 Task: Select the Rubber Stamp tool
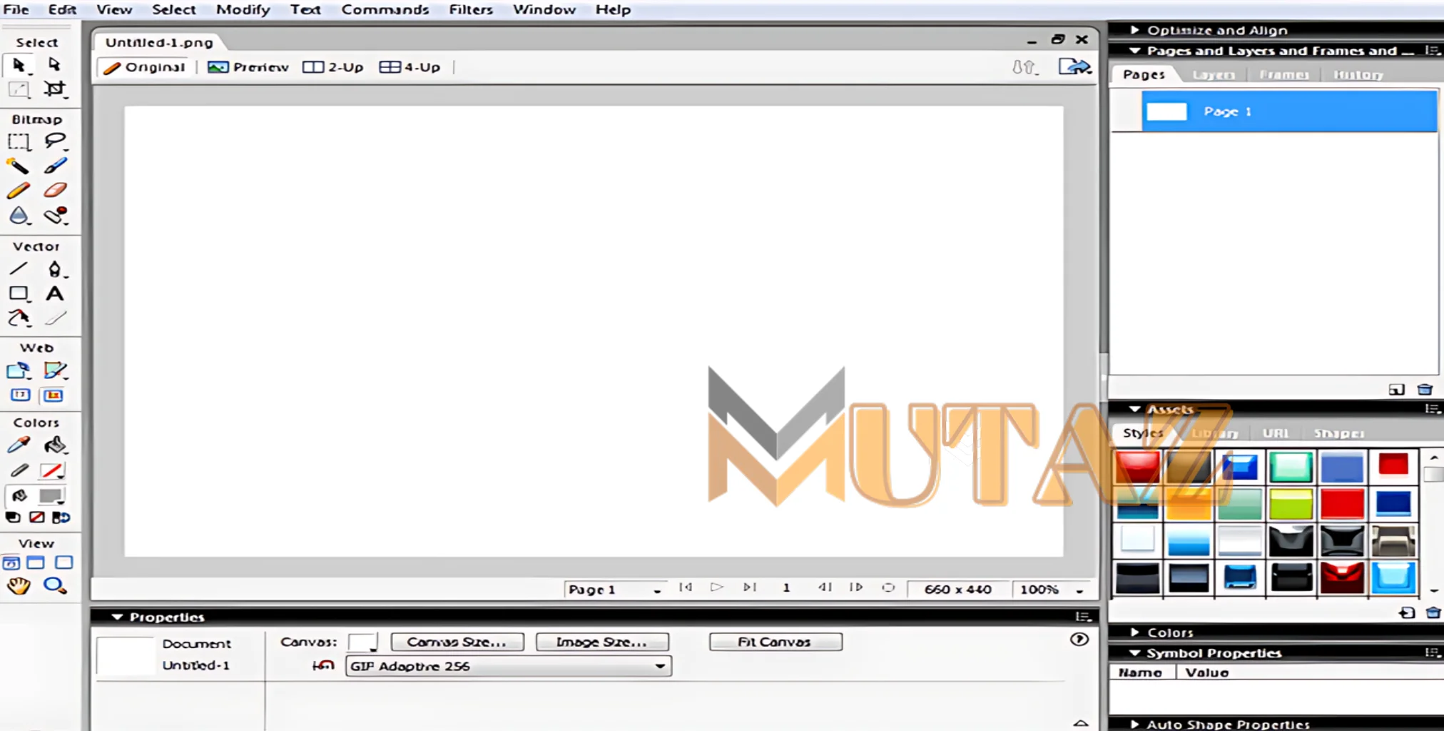(x=54, y=215)
